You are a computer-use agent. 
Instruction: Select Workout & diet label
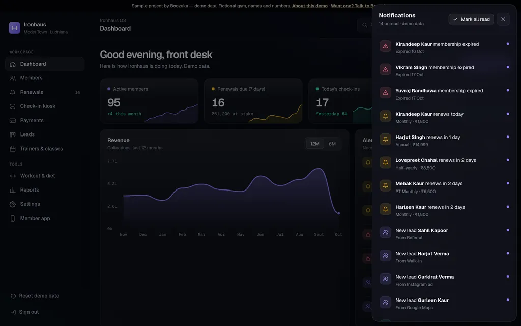38,176
